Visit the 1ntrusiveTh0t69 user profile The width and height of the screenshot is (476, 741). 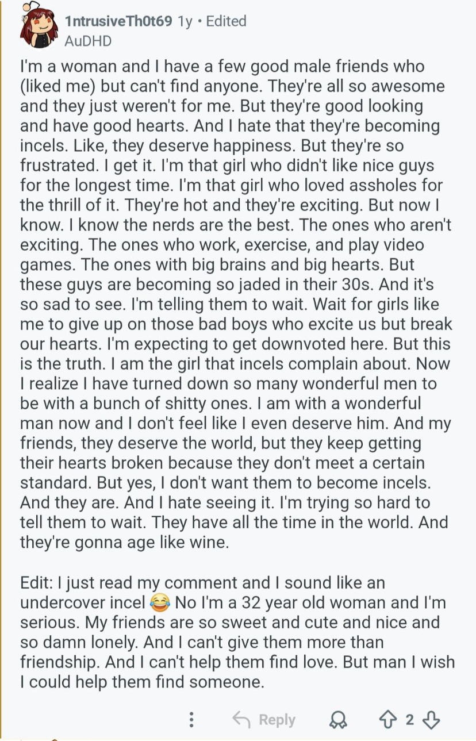click(x=119, y=21)
